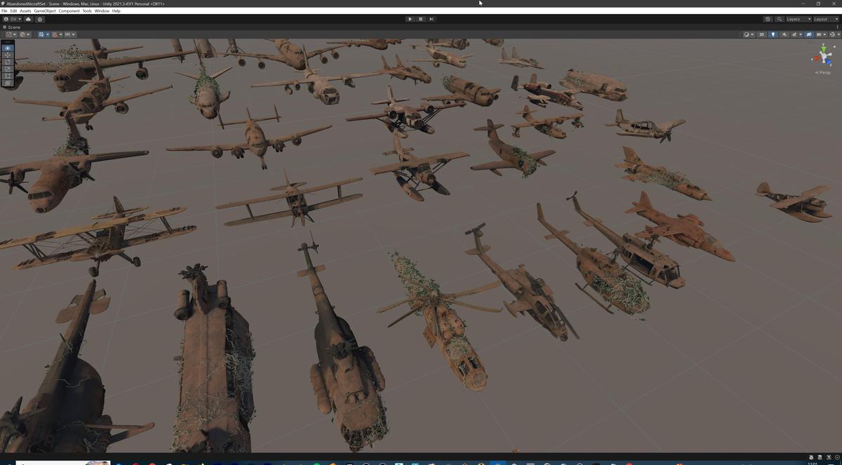842x465 pixels.
Task: Toggle 2D view mode
Action: click(x=761, y=34)
